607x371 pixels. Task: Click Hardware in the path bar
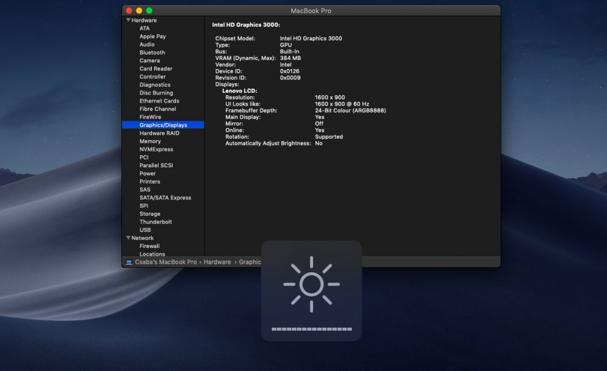pos(217,262)
